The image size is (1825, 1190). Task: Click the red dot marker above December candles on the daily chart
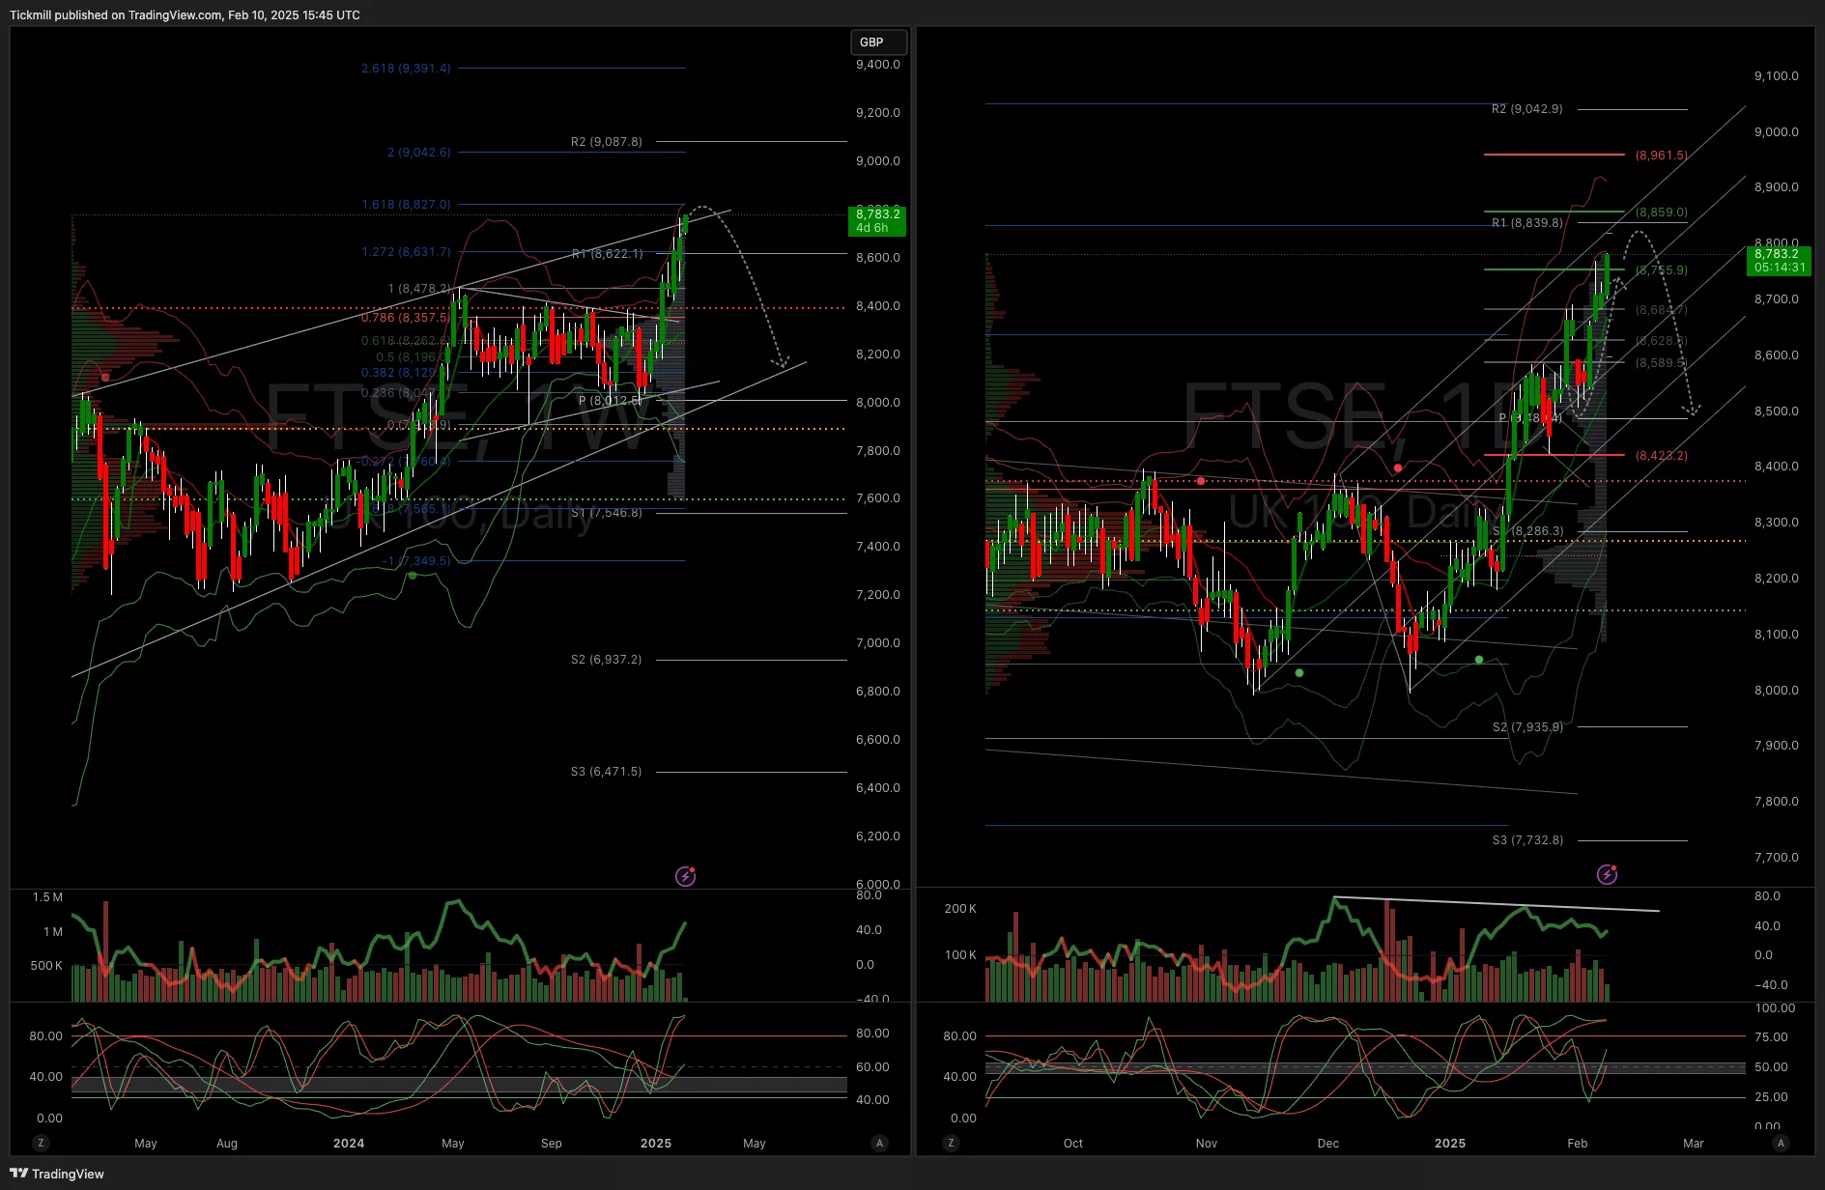click(x=1398, y=468)
